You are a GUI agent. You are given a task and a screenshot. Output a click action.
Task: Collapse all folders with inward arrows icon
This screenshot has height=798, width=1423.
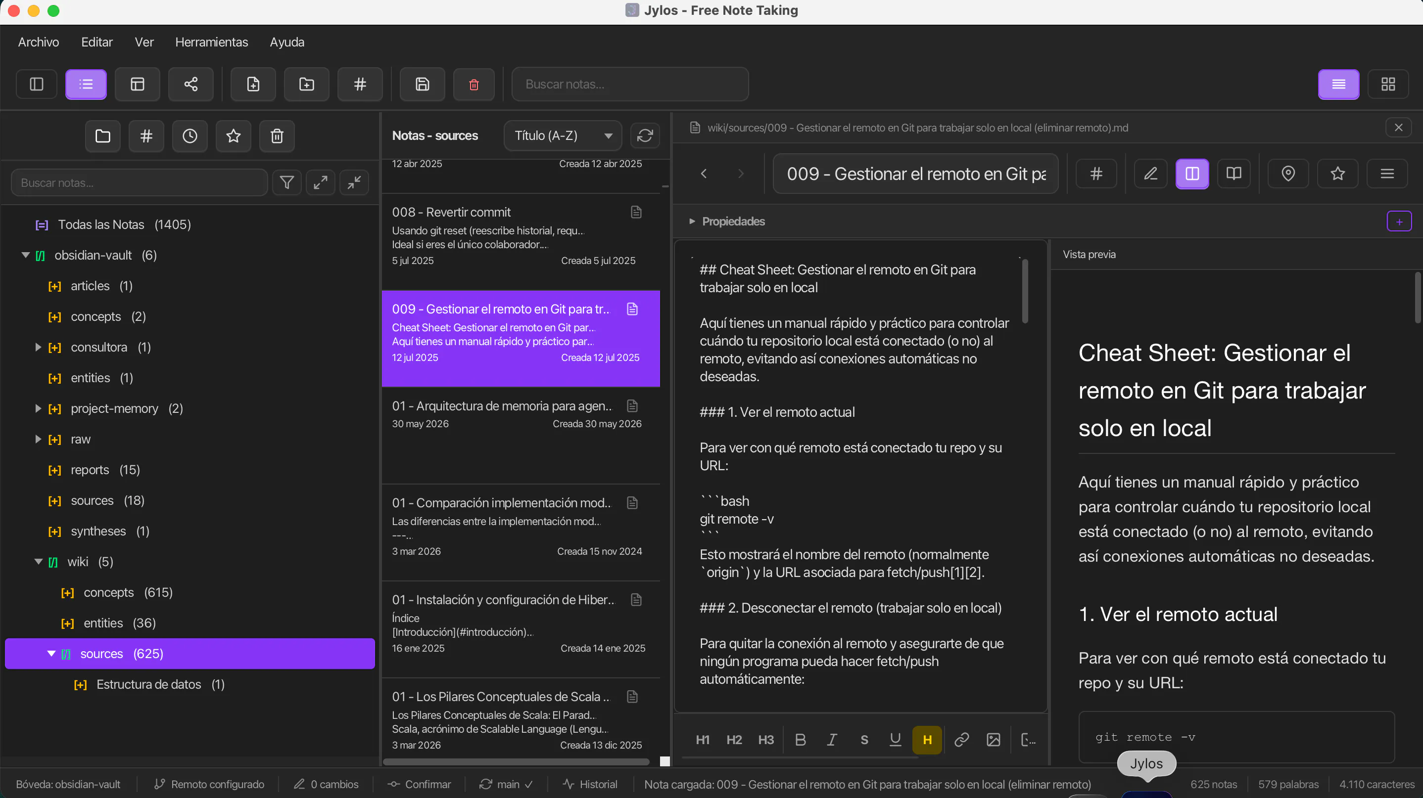[x=354, y=182]
